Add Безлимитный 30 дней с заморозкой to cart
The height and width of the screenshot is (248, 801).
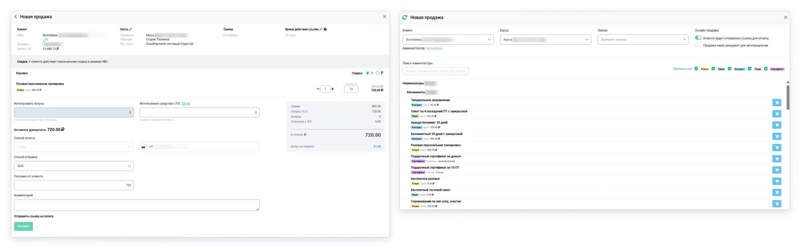pyautogui.click(x=777, y=136)
